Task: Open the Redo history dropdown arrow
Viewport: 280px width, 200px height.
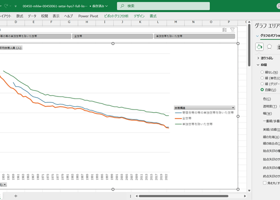Action: tap(10, 6)
